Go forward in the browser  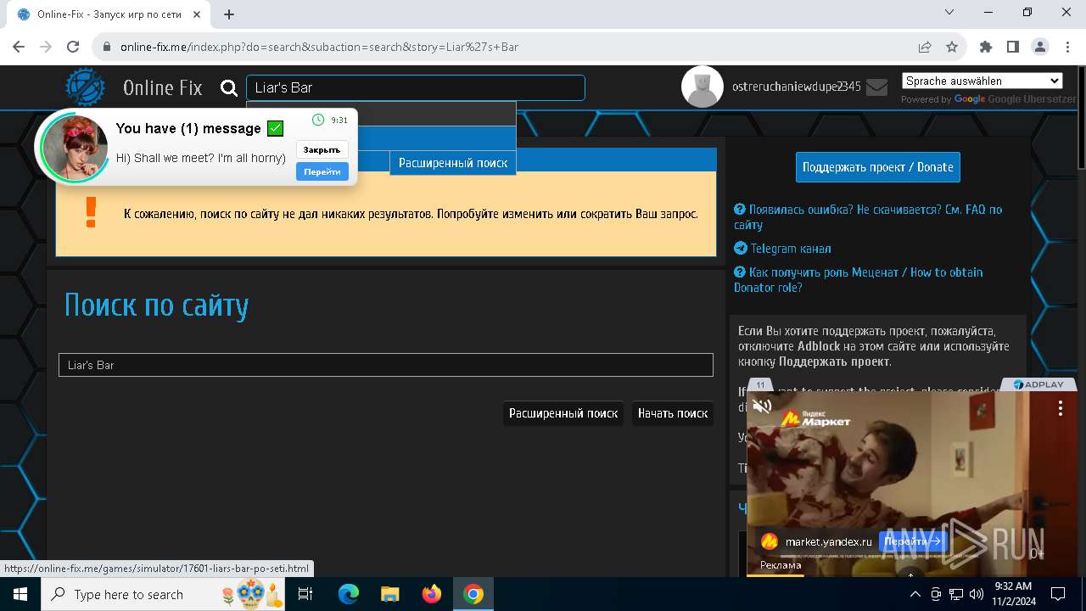(x=46, y=47)
